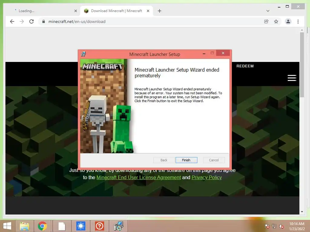Open a new Chrome tab

[160, 11]
